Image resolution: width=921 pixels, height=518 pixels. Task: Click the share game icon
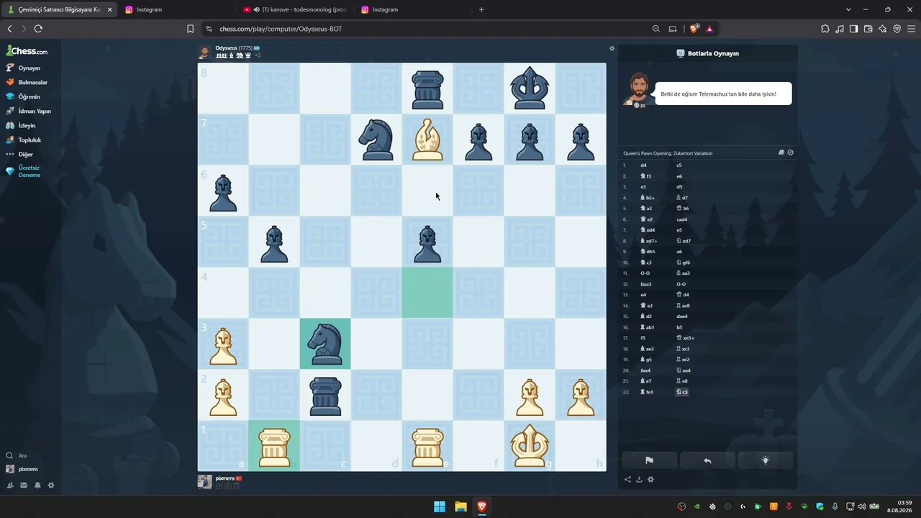627,479
